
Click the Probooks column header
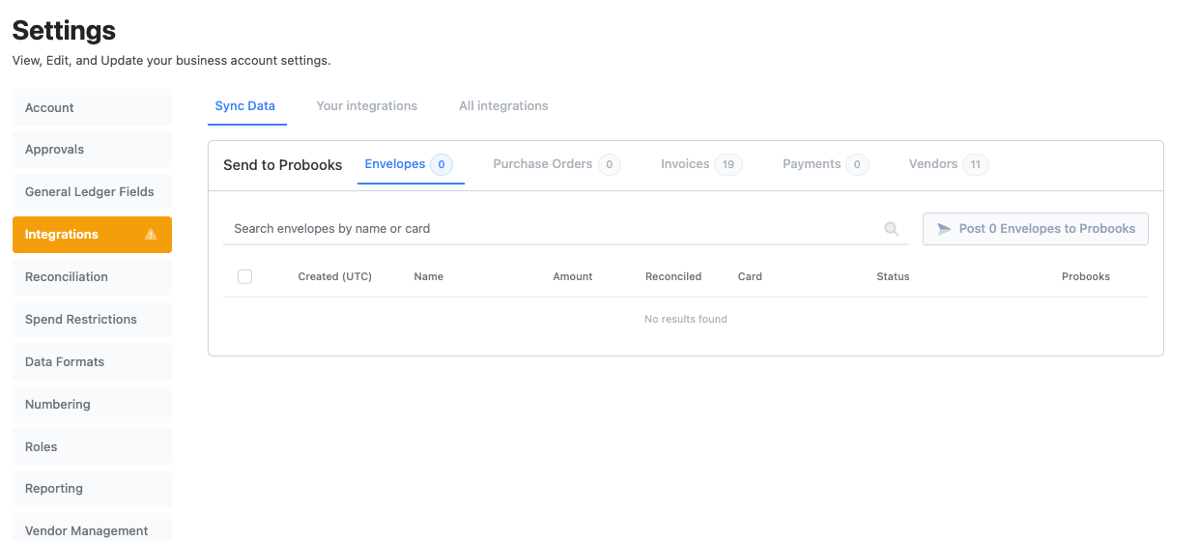point(1086,276)
